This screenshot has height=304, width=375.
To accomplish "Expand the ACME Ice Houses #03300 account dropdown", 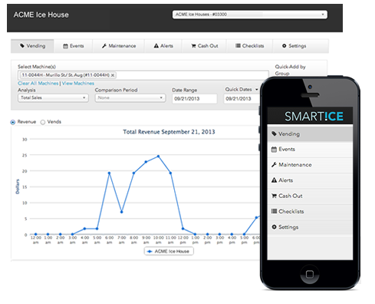I will (x=250, y=15).
